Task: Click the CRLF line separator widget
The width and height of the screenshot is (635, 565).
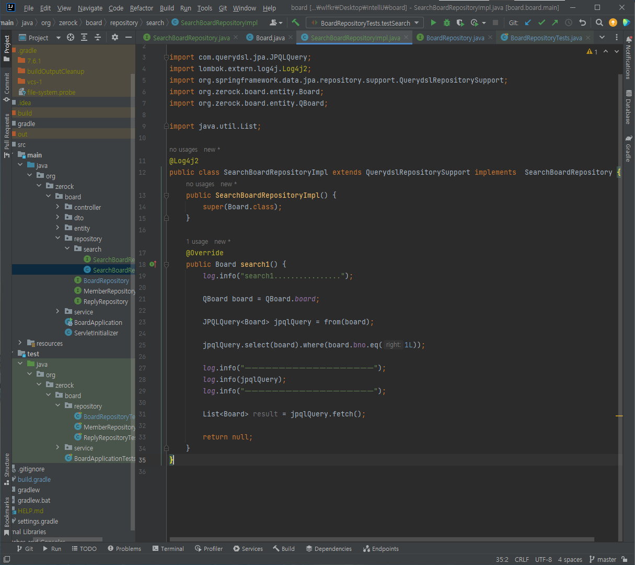Action: [x=522, y=559]
